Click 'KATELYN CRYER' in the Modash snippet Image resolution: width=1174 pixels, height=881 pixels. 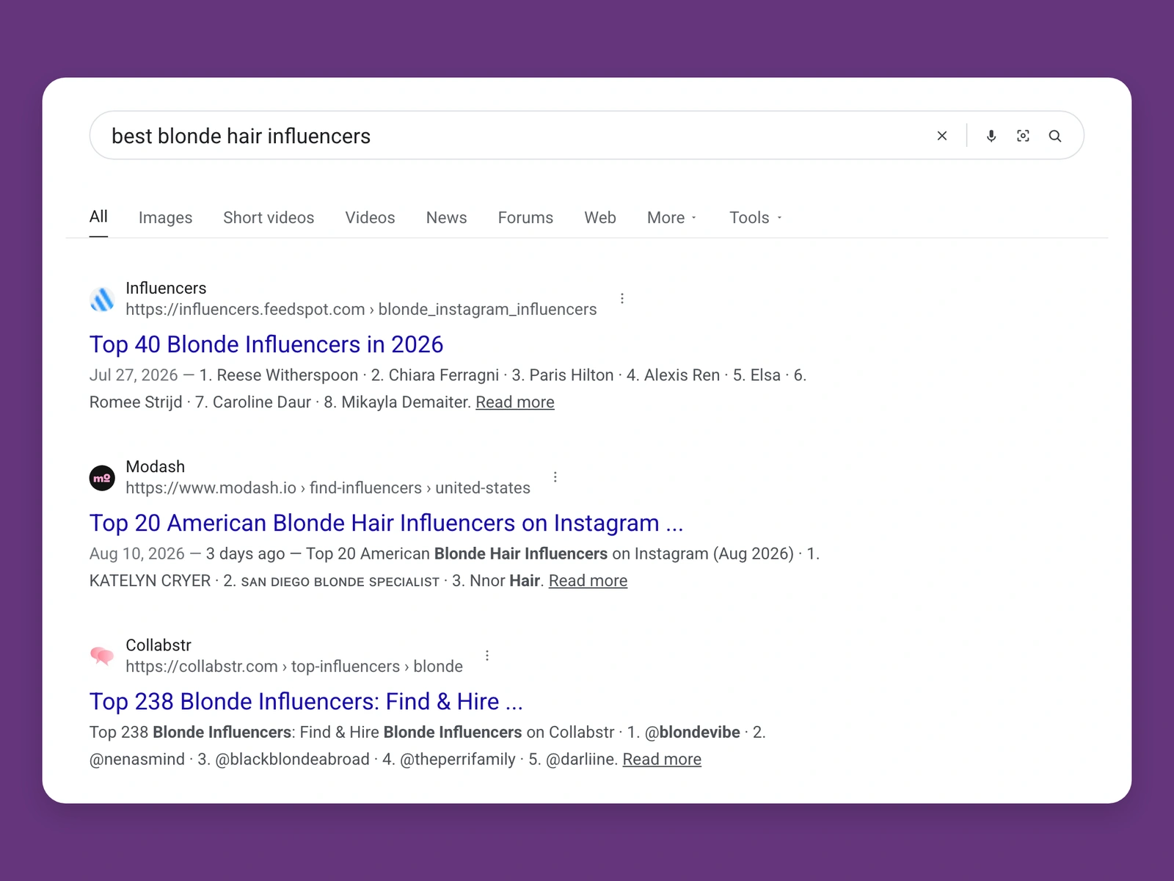tap(150, 581)
